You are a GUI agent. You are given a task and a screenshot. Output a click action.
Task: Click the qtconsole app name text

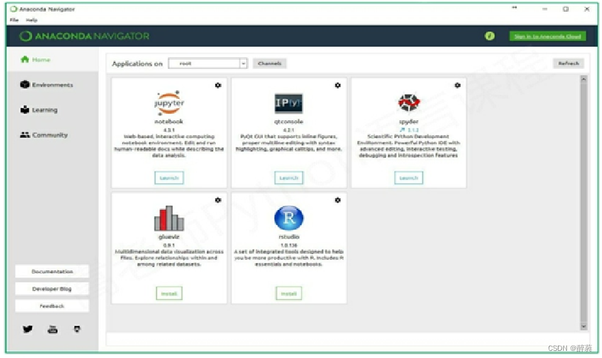[x=289, y=121]
